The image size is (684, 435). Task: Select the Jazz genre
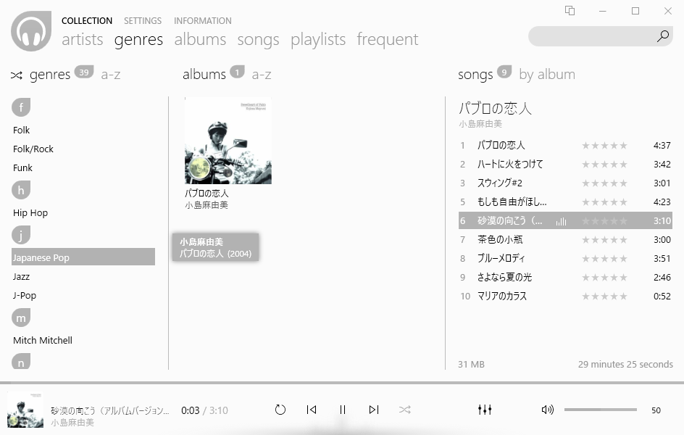pyautogui.click(x=22, y=277)
